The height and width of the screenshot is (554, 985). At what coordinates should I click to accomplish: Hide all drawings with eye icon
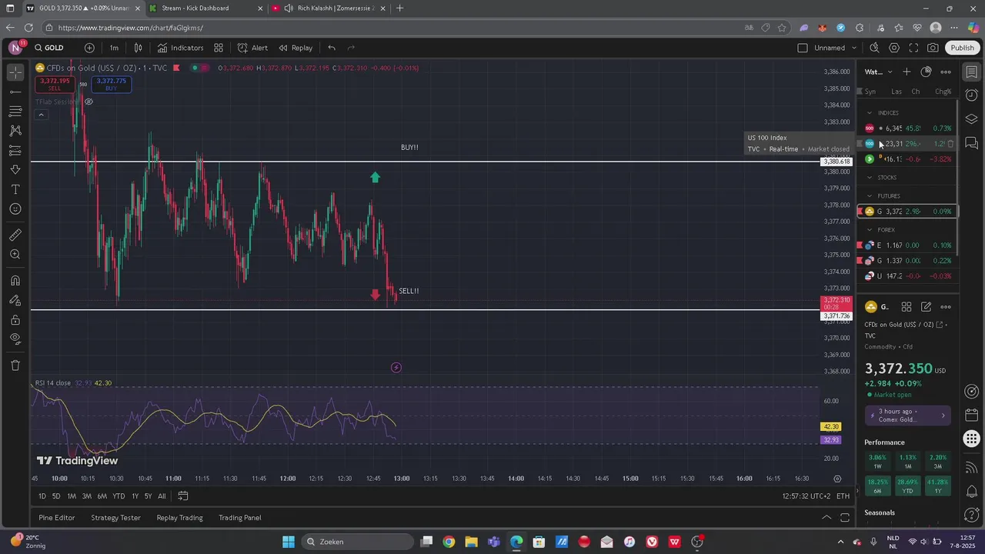[15, 339]
